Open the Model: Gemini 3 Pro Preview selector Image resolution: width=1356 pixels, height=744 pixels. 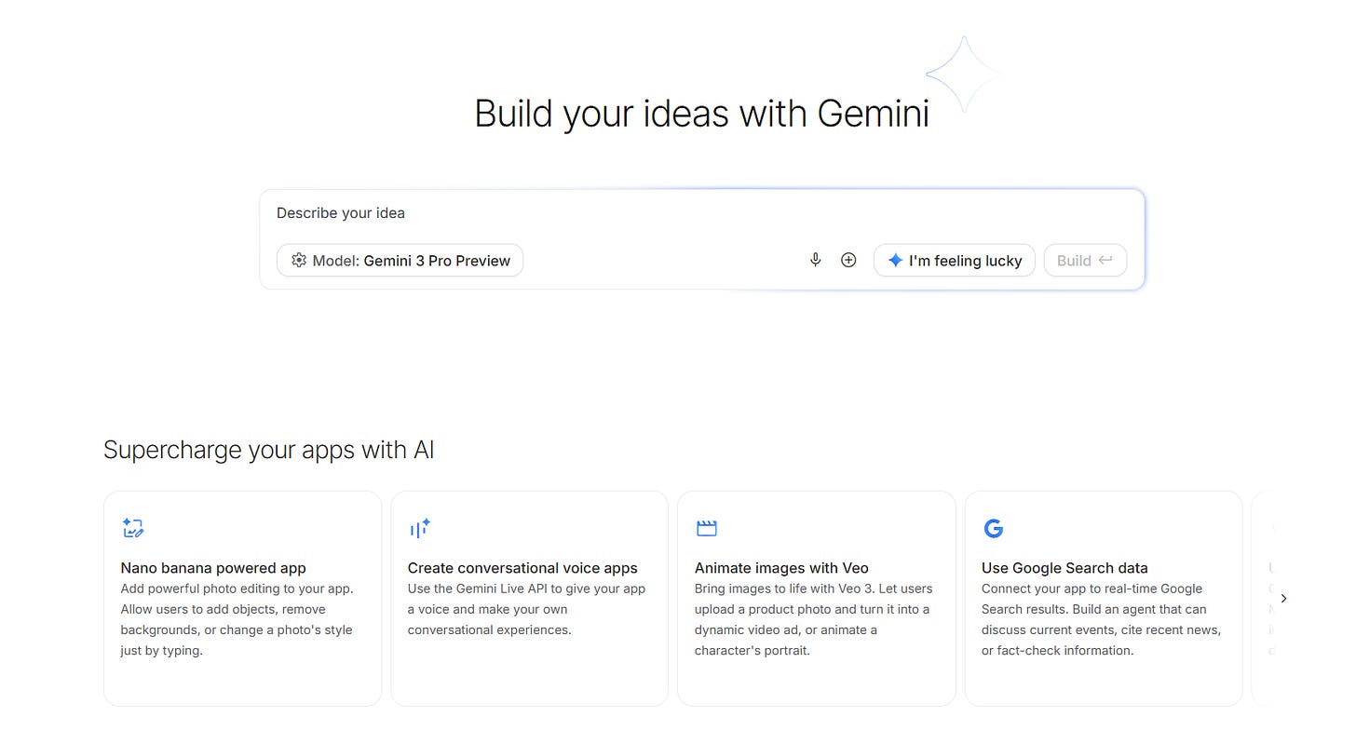(x=400, y=261)
